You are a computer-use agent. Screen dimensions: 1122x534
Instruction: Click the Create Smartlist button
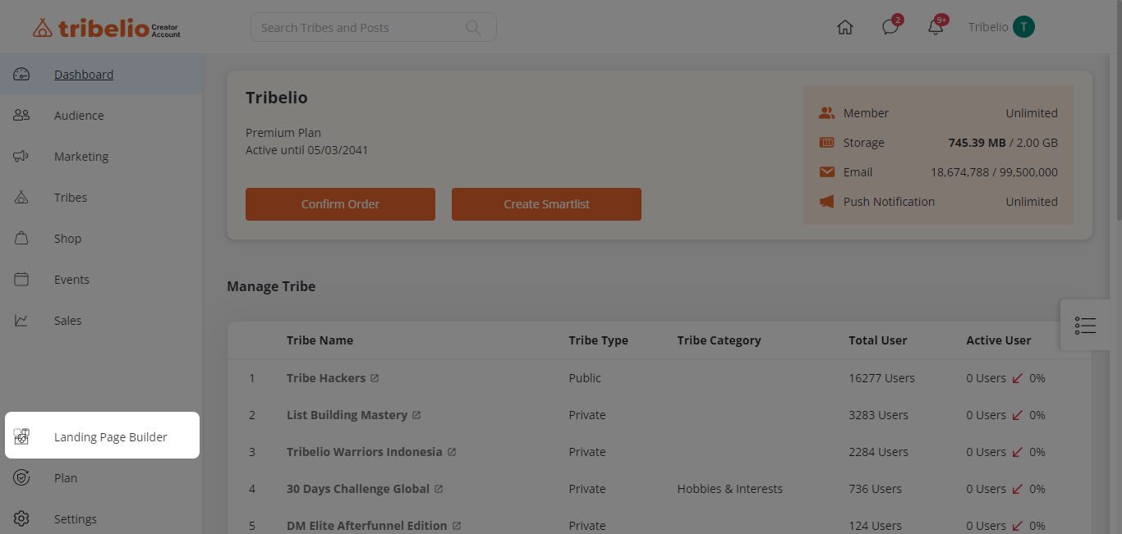[546, 204]
